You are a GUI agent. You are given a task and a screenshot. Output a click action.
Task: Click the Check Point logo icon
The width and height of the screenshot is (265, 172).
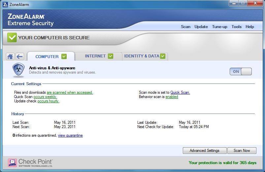pos(12,163)
